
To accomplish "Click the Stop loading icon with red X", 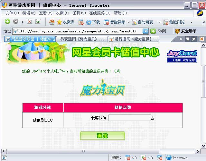I will 30,21.
